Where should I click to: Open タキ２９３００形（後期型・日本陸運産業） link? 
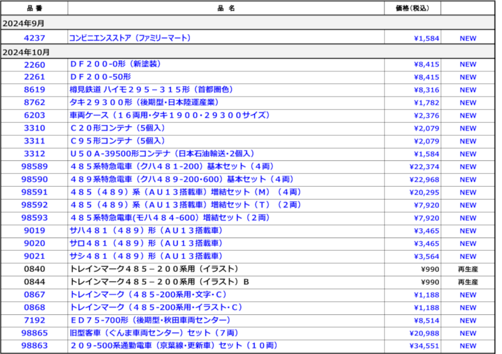pos(144,102)
